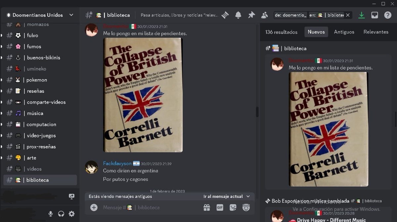Click 'Por putos y cagones' message

[125, 179]
